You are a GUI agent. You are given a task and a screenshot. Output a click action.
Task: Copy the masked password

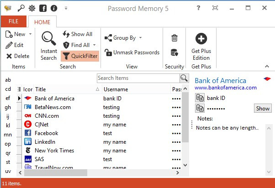click(200, 108)
